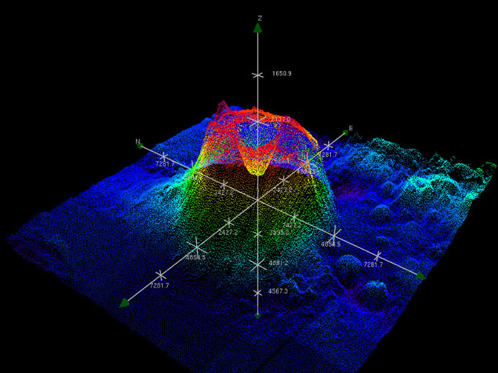Screen dimensions: 498x373
Task: Click the green point at the Z axis bottom
Action: pyautogui.click(x=258, y=313)
